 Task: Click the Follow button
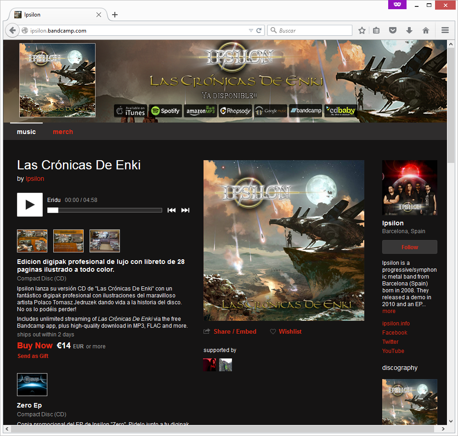[x=409, y=247]
